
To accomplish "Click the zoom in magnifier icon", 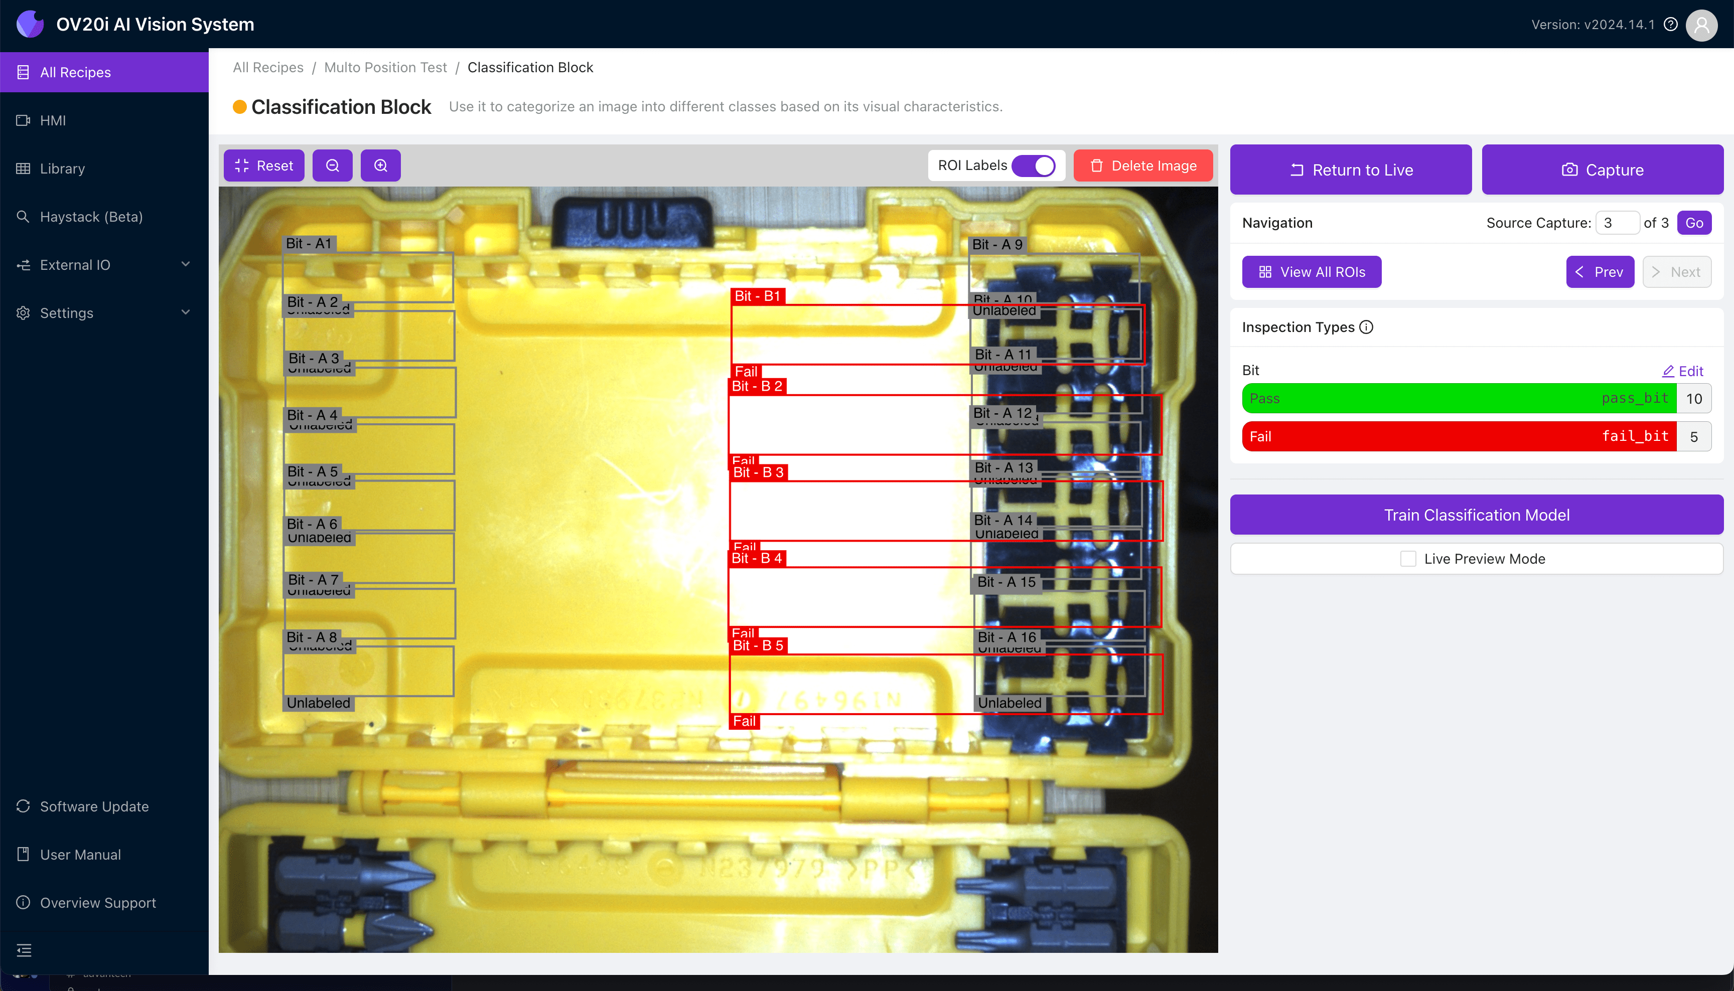I will (381, 166).
